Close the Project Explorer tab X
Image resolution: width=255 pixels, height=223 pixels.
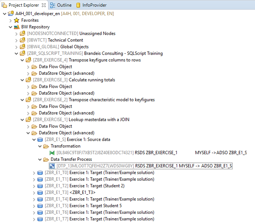44,5
